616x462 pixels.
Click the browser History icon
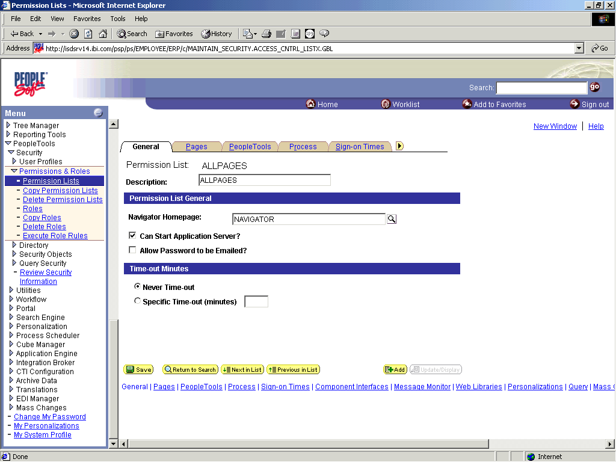pyautogui.click(x=216, y=33)
